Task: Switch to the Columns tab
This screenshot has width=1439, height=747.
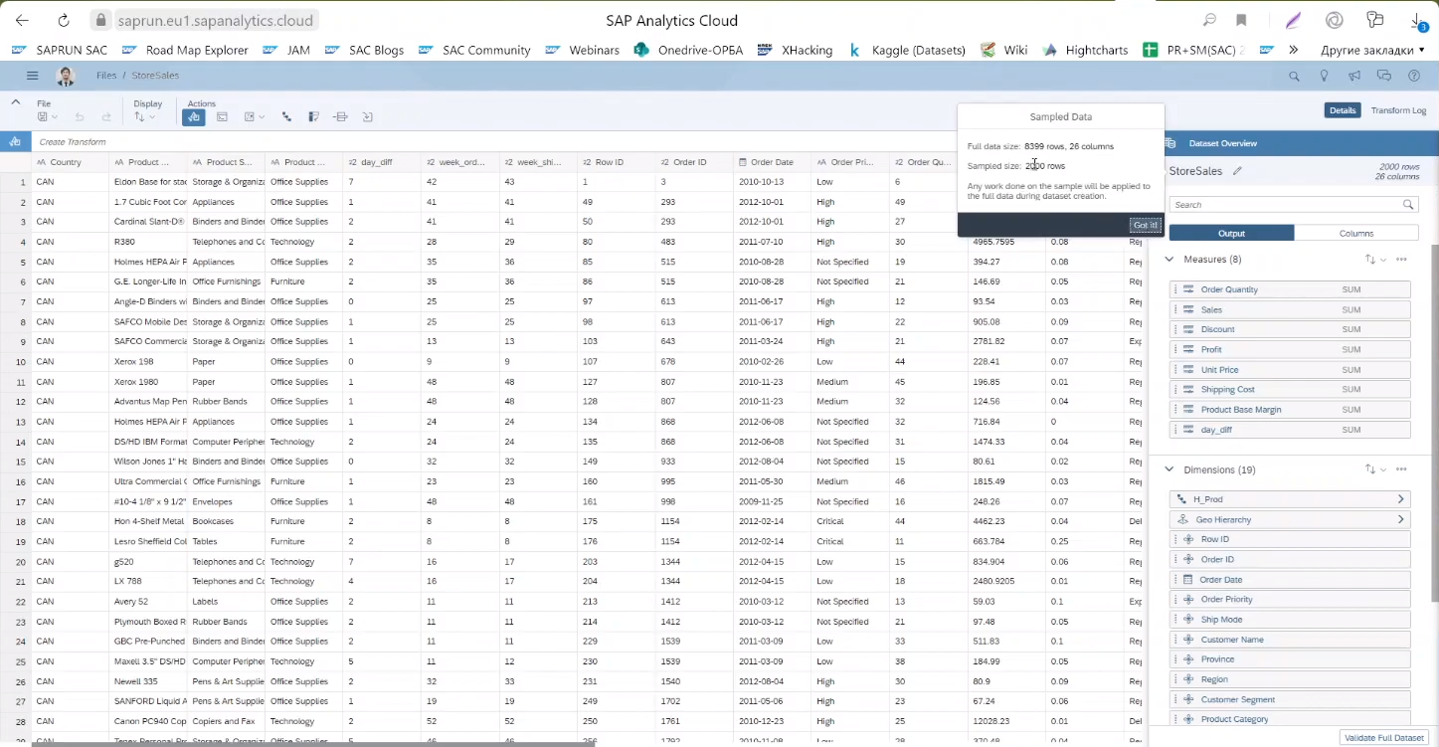Action: (x=1356, y=233)
